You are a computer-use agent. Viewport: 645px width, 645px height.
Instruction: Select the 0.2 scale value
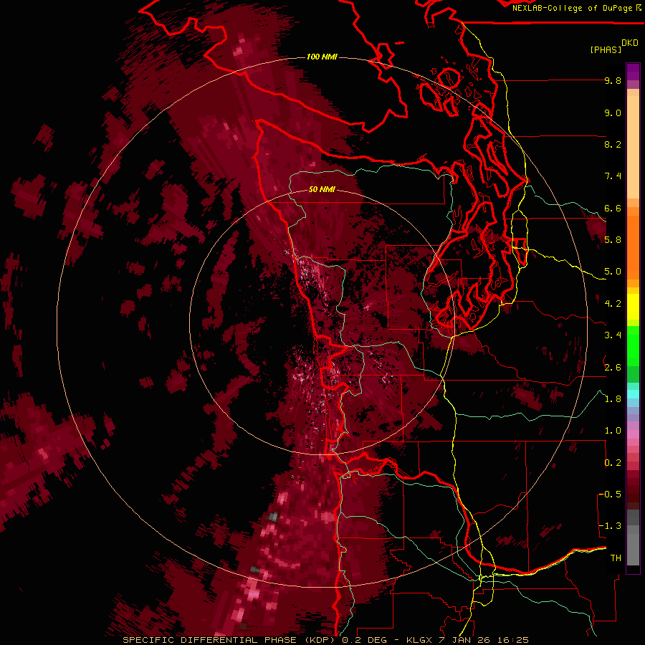(613, 463)
